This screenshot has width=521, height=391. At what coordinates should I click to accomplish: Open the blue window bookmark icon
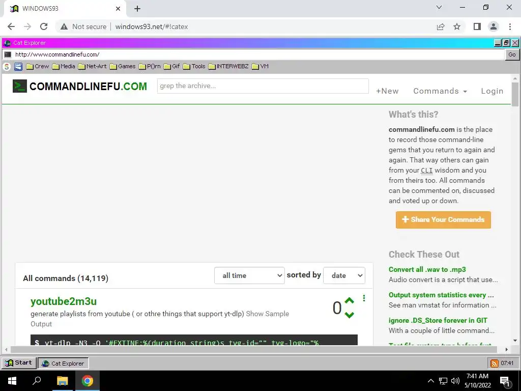pos(18,67)
